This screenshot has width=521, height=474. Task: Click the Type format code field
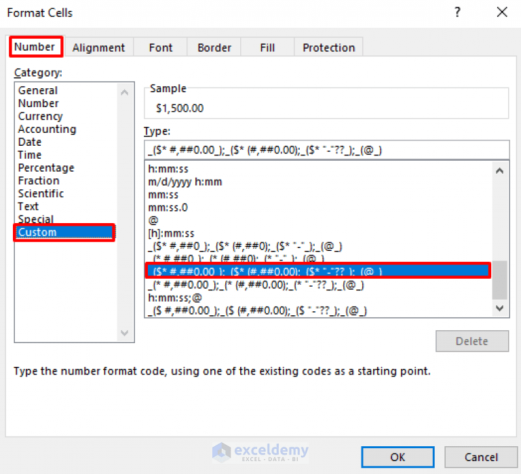pos(326,150)
